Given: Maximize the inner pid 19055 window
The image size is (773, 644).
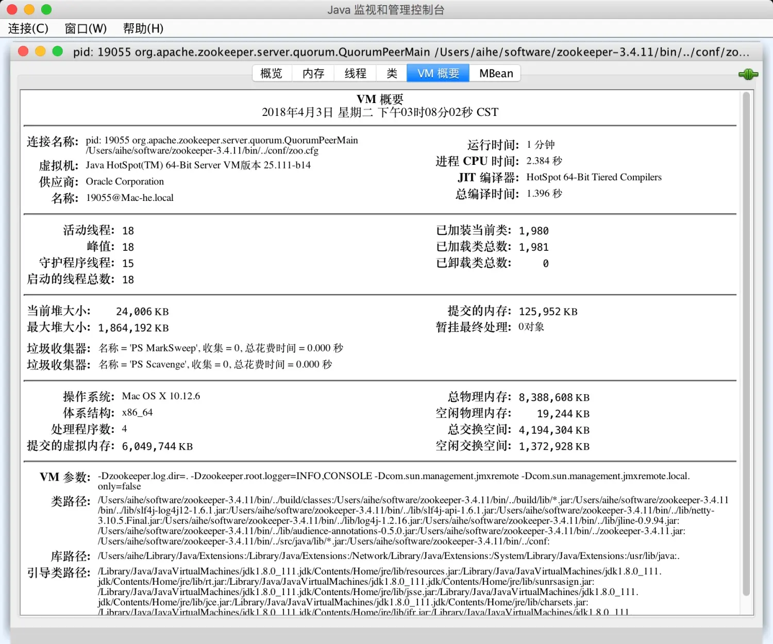Looking at the screenshot, I should (x=58, y=51).
